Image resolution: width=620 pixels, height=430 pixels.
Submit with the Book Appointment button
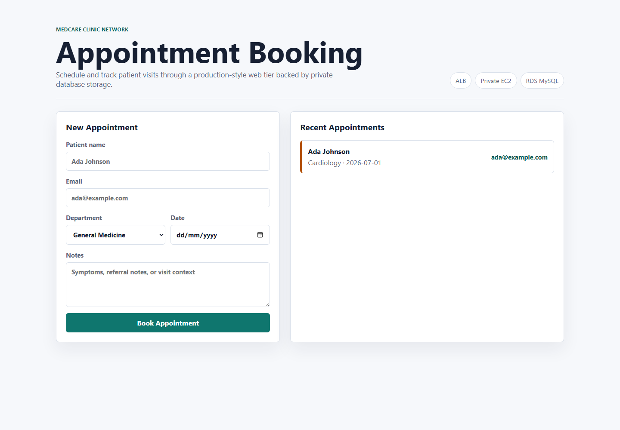[x=168, y=323]
